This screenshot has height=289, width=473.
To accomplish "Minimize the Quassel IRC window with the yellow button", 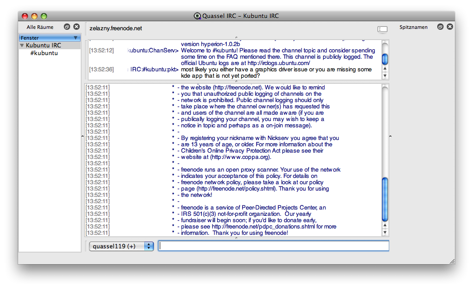I will tap(34, 16).
